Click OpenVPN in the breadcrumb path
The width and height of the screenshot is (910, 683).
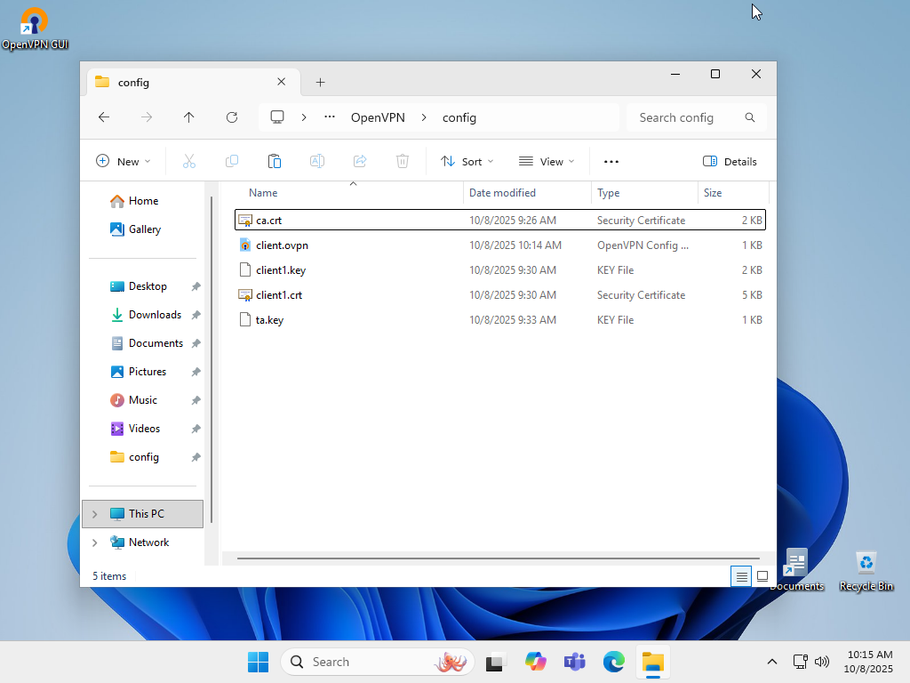click(378, 117)
